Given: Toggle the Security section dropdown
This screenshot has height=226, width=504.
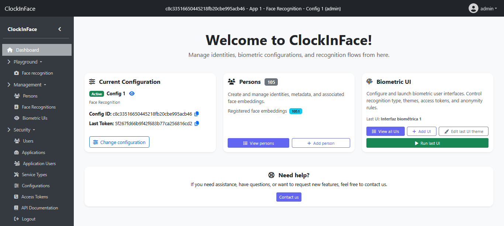Looking at the screenshot, I should coord(24,130).
